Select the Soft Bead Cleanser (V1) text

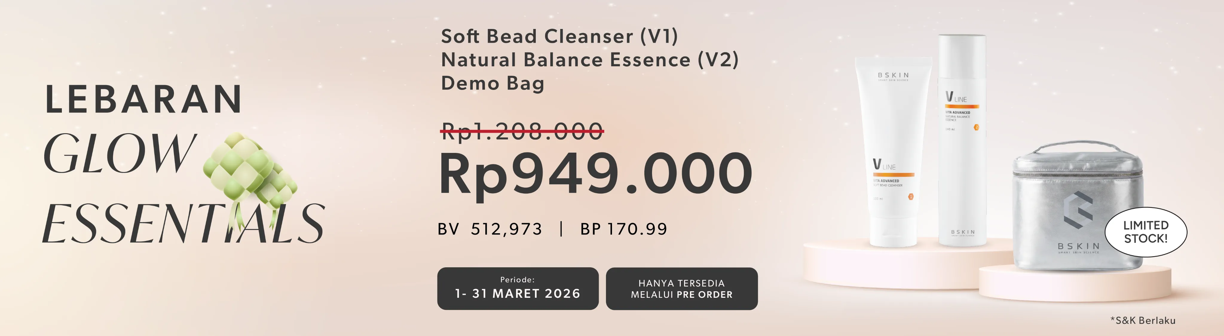(559, 36)
